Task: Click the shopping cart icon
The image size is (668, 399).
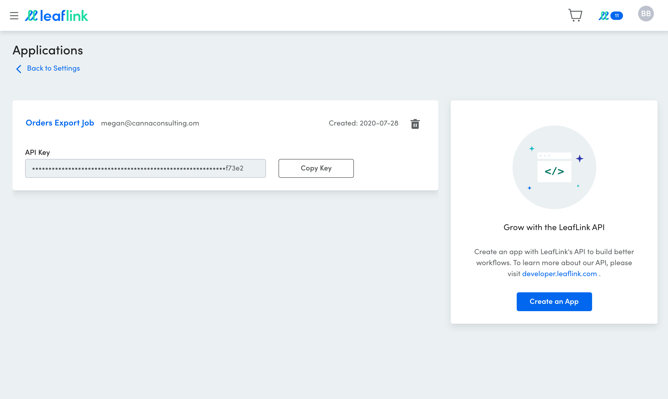Action: pyautogui.click(x=575, y=16)
